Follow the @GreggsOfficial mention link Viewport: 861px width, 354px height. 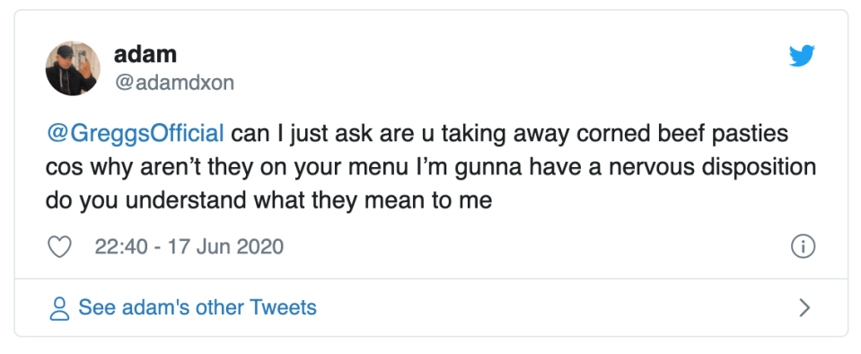(135, 134)
